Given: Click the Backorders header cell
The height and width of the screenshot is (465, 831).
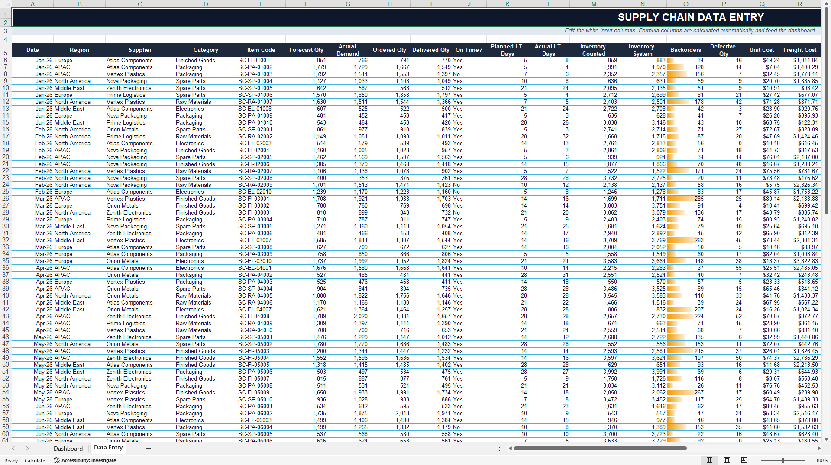Looking at the screenshot, I should (685, 50).
